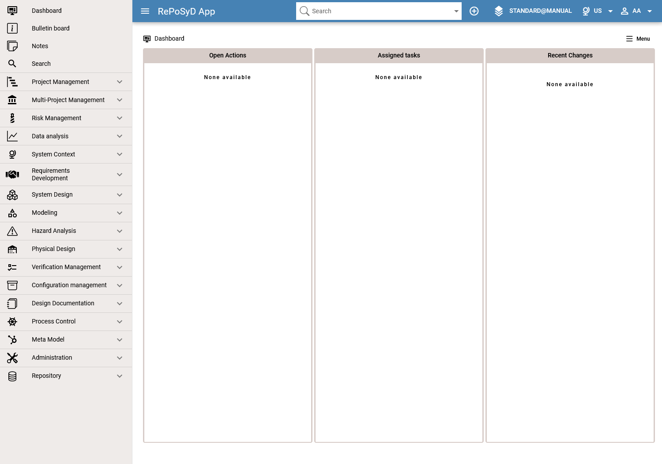This screenshot has height=464, width=662.
Task: Expand the Design Documentation chevron
Action: pos(120,303)
